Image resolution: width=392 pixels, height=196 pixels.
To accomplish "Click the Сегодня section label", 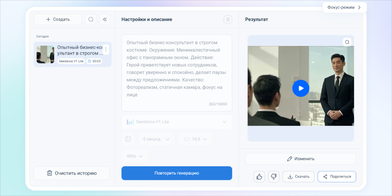I will (x=43, y=36).
